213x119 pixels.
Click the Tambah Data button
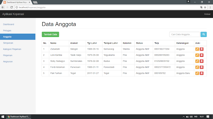pyautogui.click(x=50, y=34)
